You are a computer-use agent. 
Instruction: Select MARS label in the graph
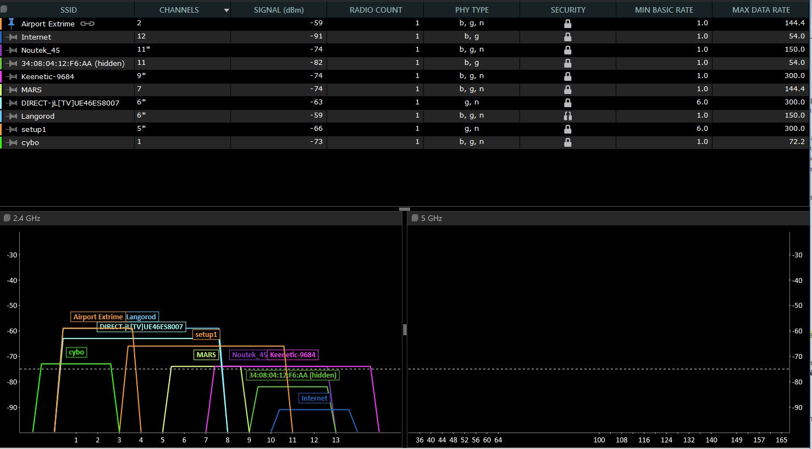tap(206, 354)
